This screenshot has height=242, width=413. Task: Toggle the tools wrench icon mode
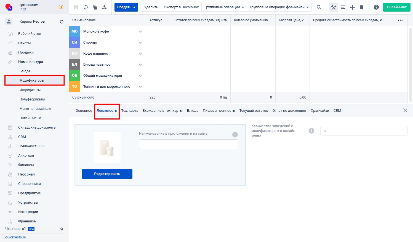[x=334, y=7]
